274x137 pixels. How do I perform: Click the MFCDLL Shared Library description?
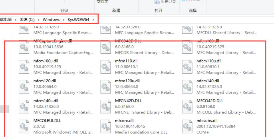click(x=226, y=33)
